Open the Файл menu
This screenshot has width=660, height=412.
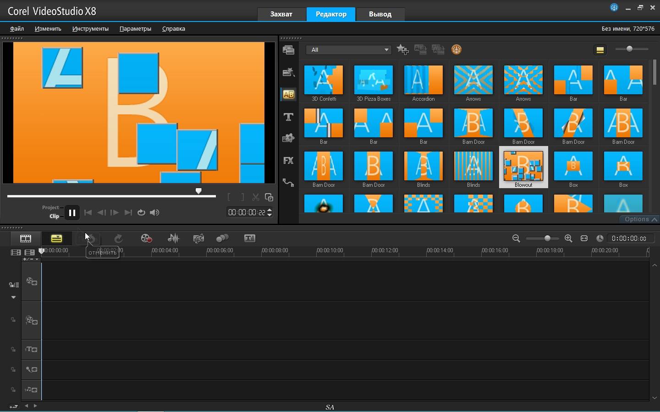[x=17, y=28]
